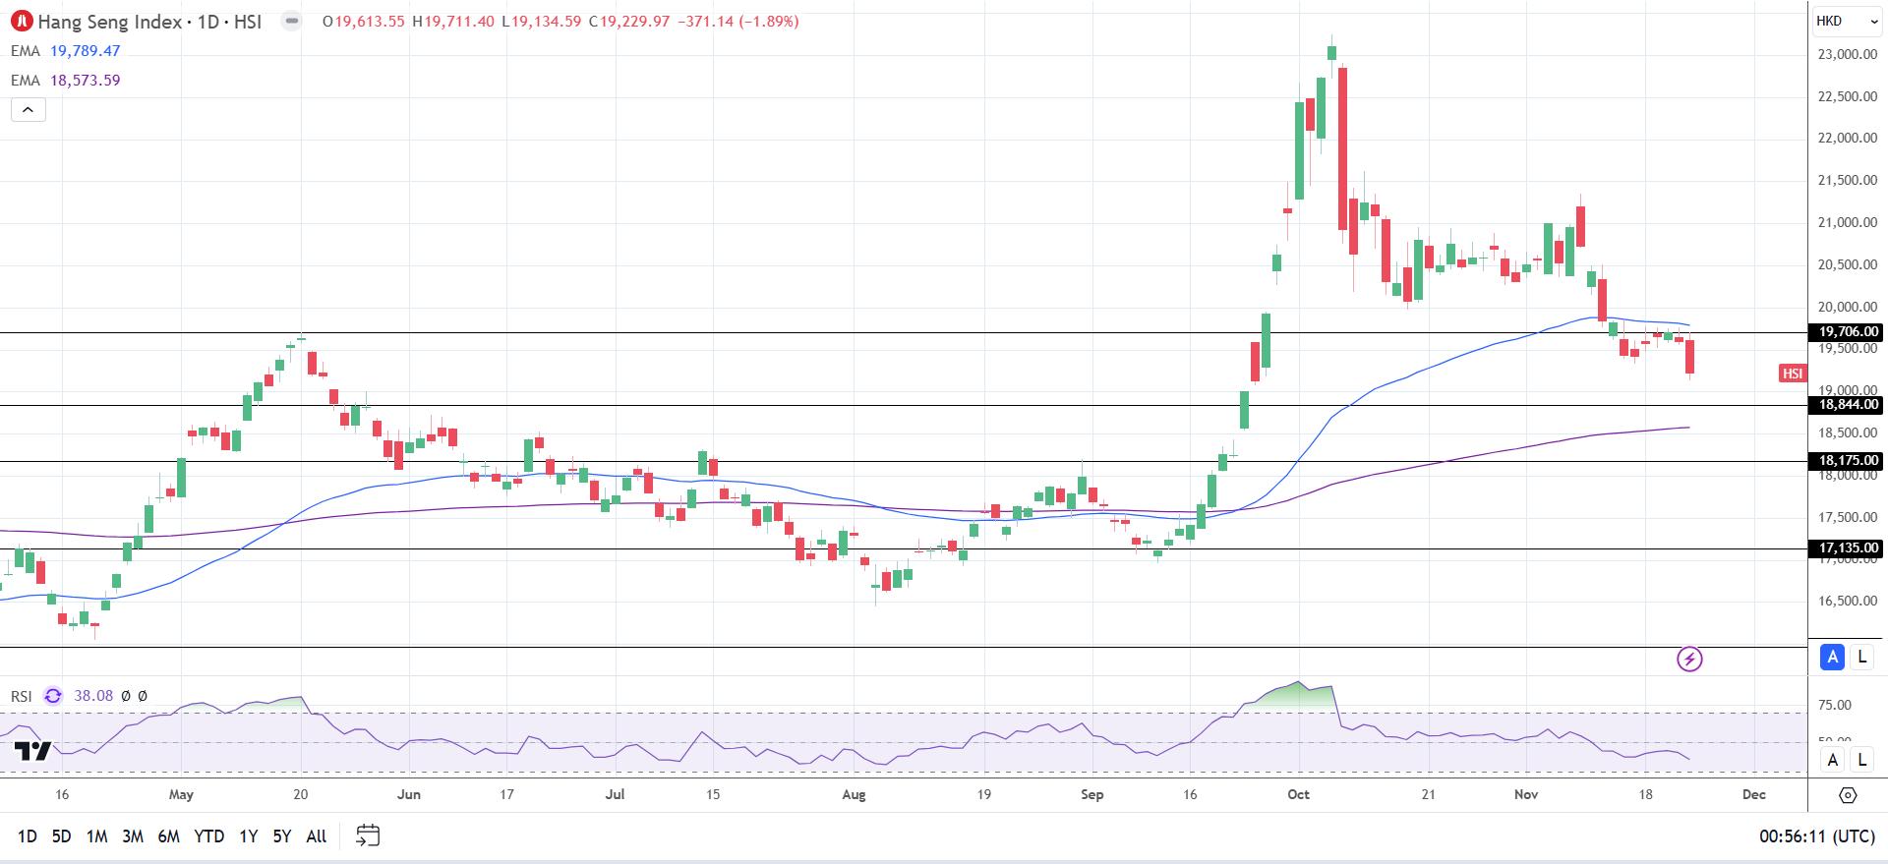Select the 1M time range
1888x864 pixels.
pos(96,836)
